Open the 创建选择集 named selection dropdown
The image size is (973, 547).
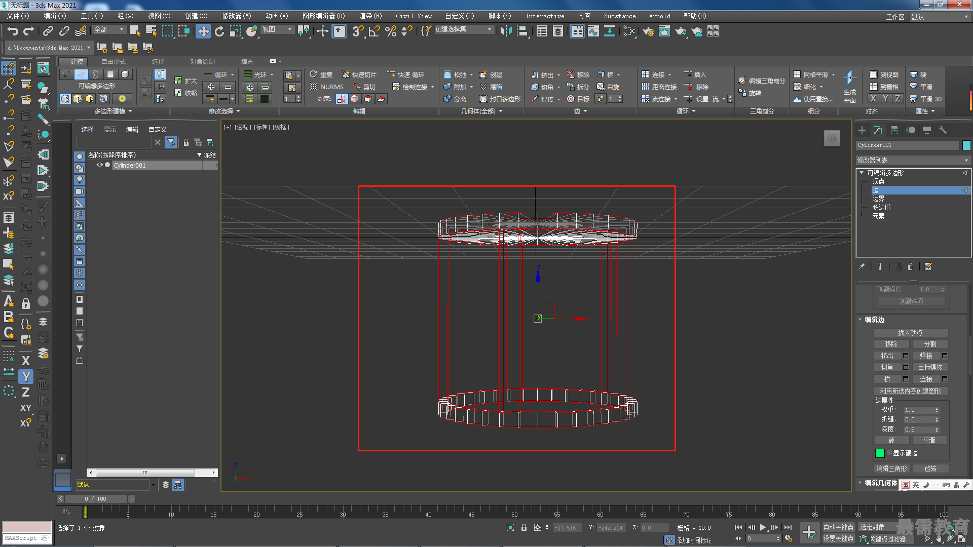464,29
